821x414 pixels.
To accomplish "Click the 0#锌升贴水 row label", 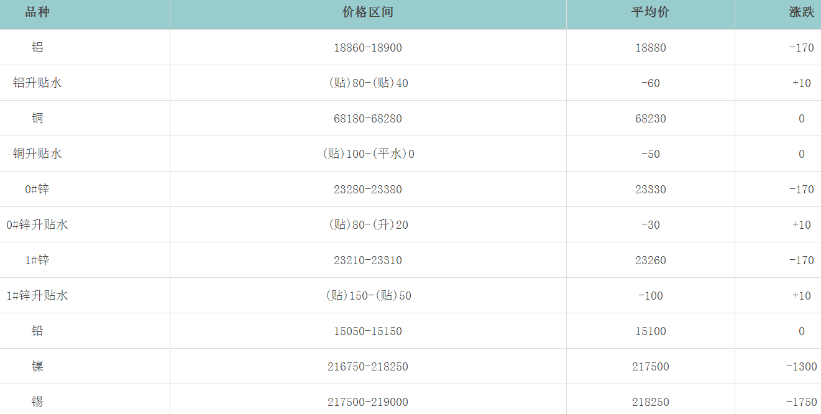I will pyautogui.click(x=37, y=225).
